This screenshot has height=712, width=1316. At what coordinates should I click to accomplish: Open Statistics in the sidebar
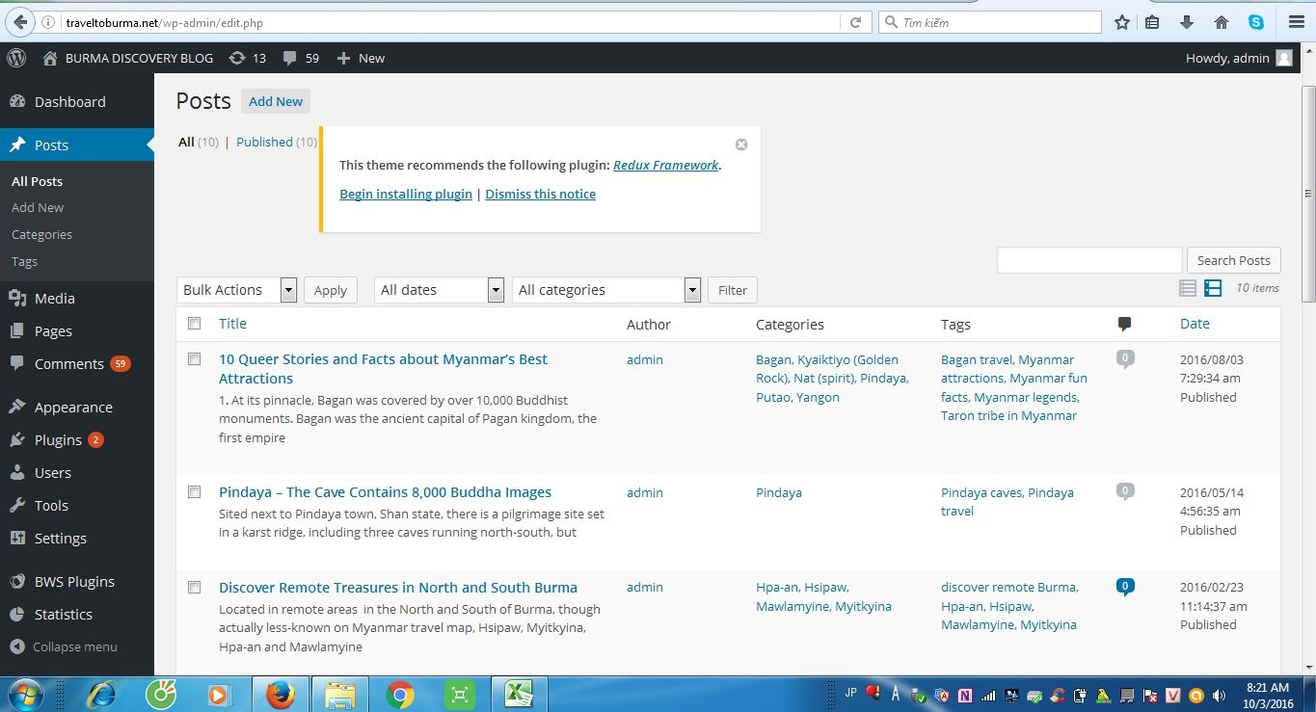63,615
